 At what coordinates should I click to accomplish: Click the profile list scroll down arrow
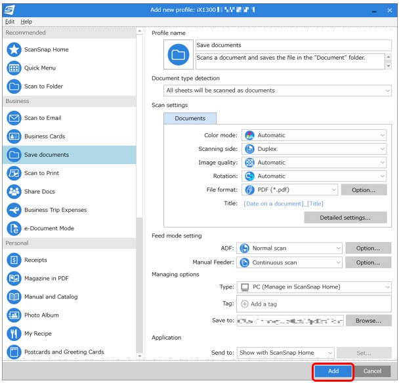coord(139,356)
